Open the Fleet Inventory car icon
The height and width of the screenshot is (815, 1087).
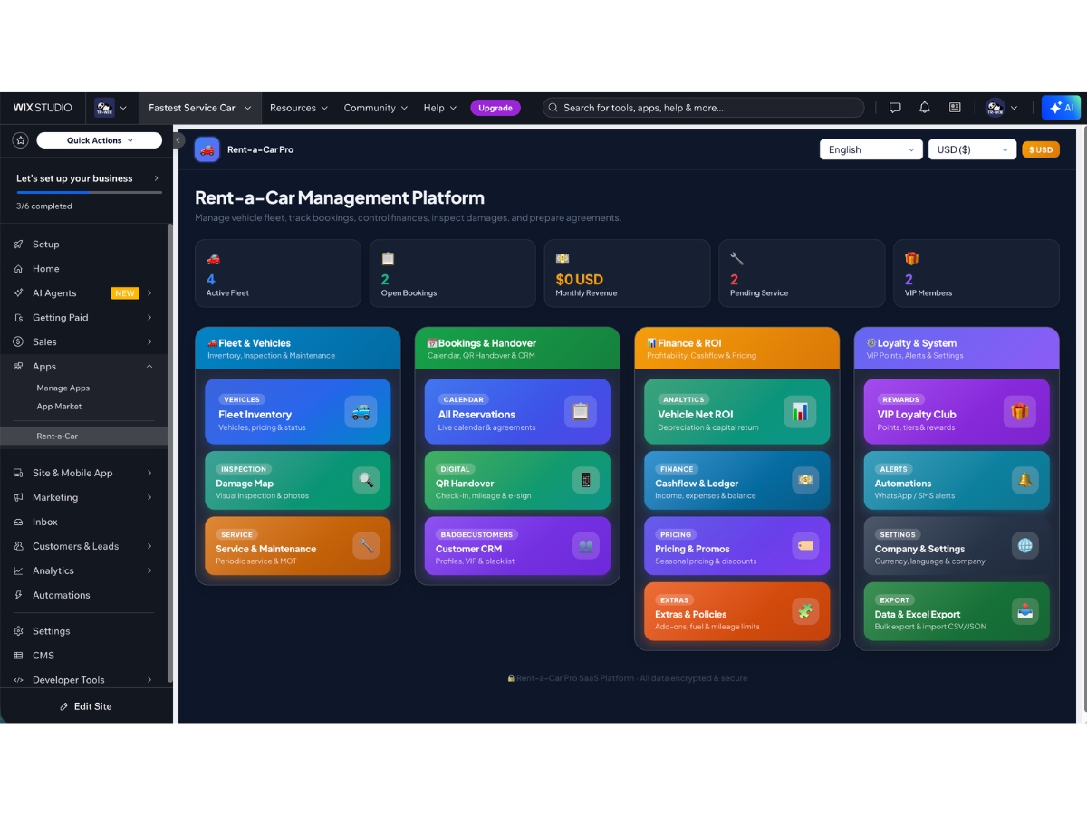click(x=361, y=412)
